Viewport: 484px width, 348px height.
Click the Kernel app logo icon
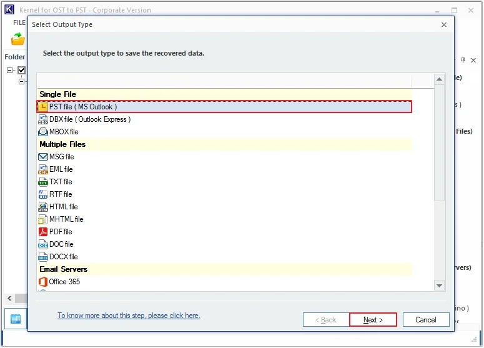click(9, 9)
